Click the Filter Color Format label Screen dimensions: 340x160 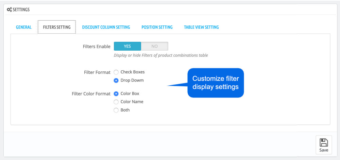(x=91, y=94)
